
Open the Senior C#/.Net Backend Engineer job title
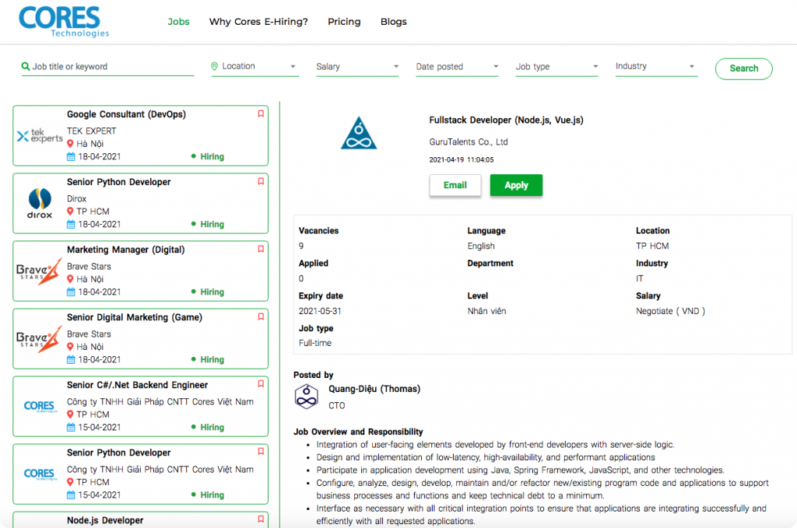137,385
